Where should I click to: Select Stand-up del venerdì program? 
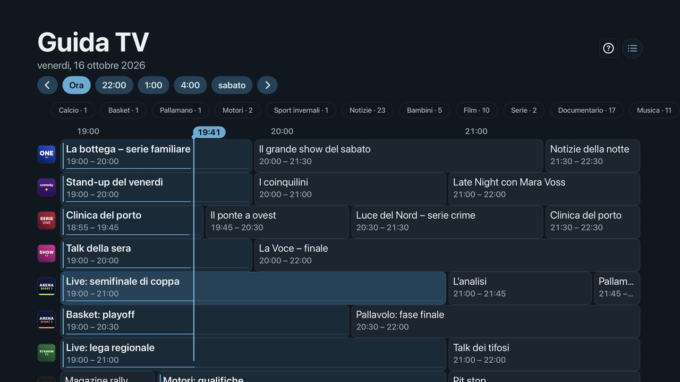156,189
